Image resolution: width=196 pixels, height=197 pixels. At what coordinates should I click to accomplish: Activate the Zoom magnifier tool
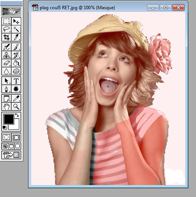[x=16, y=107]
